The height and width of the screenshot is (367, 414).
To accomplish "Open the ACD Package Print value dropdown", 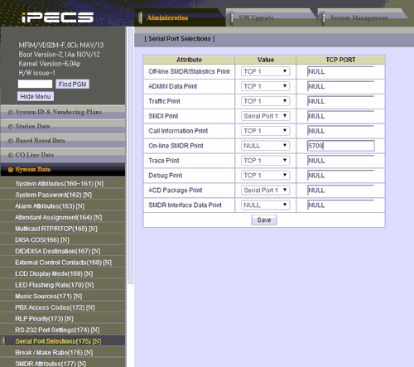I will (265, 191).
